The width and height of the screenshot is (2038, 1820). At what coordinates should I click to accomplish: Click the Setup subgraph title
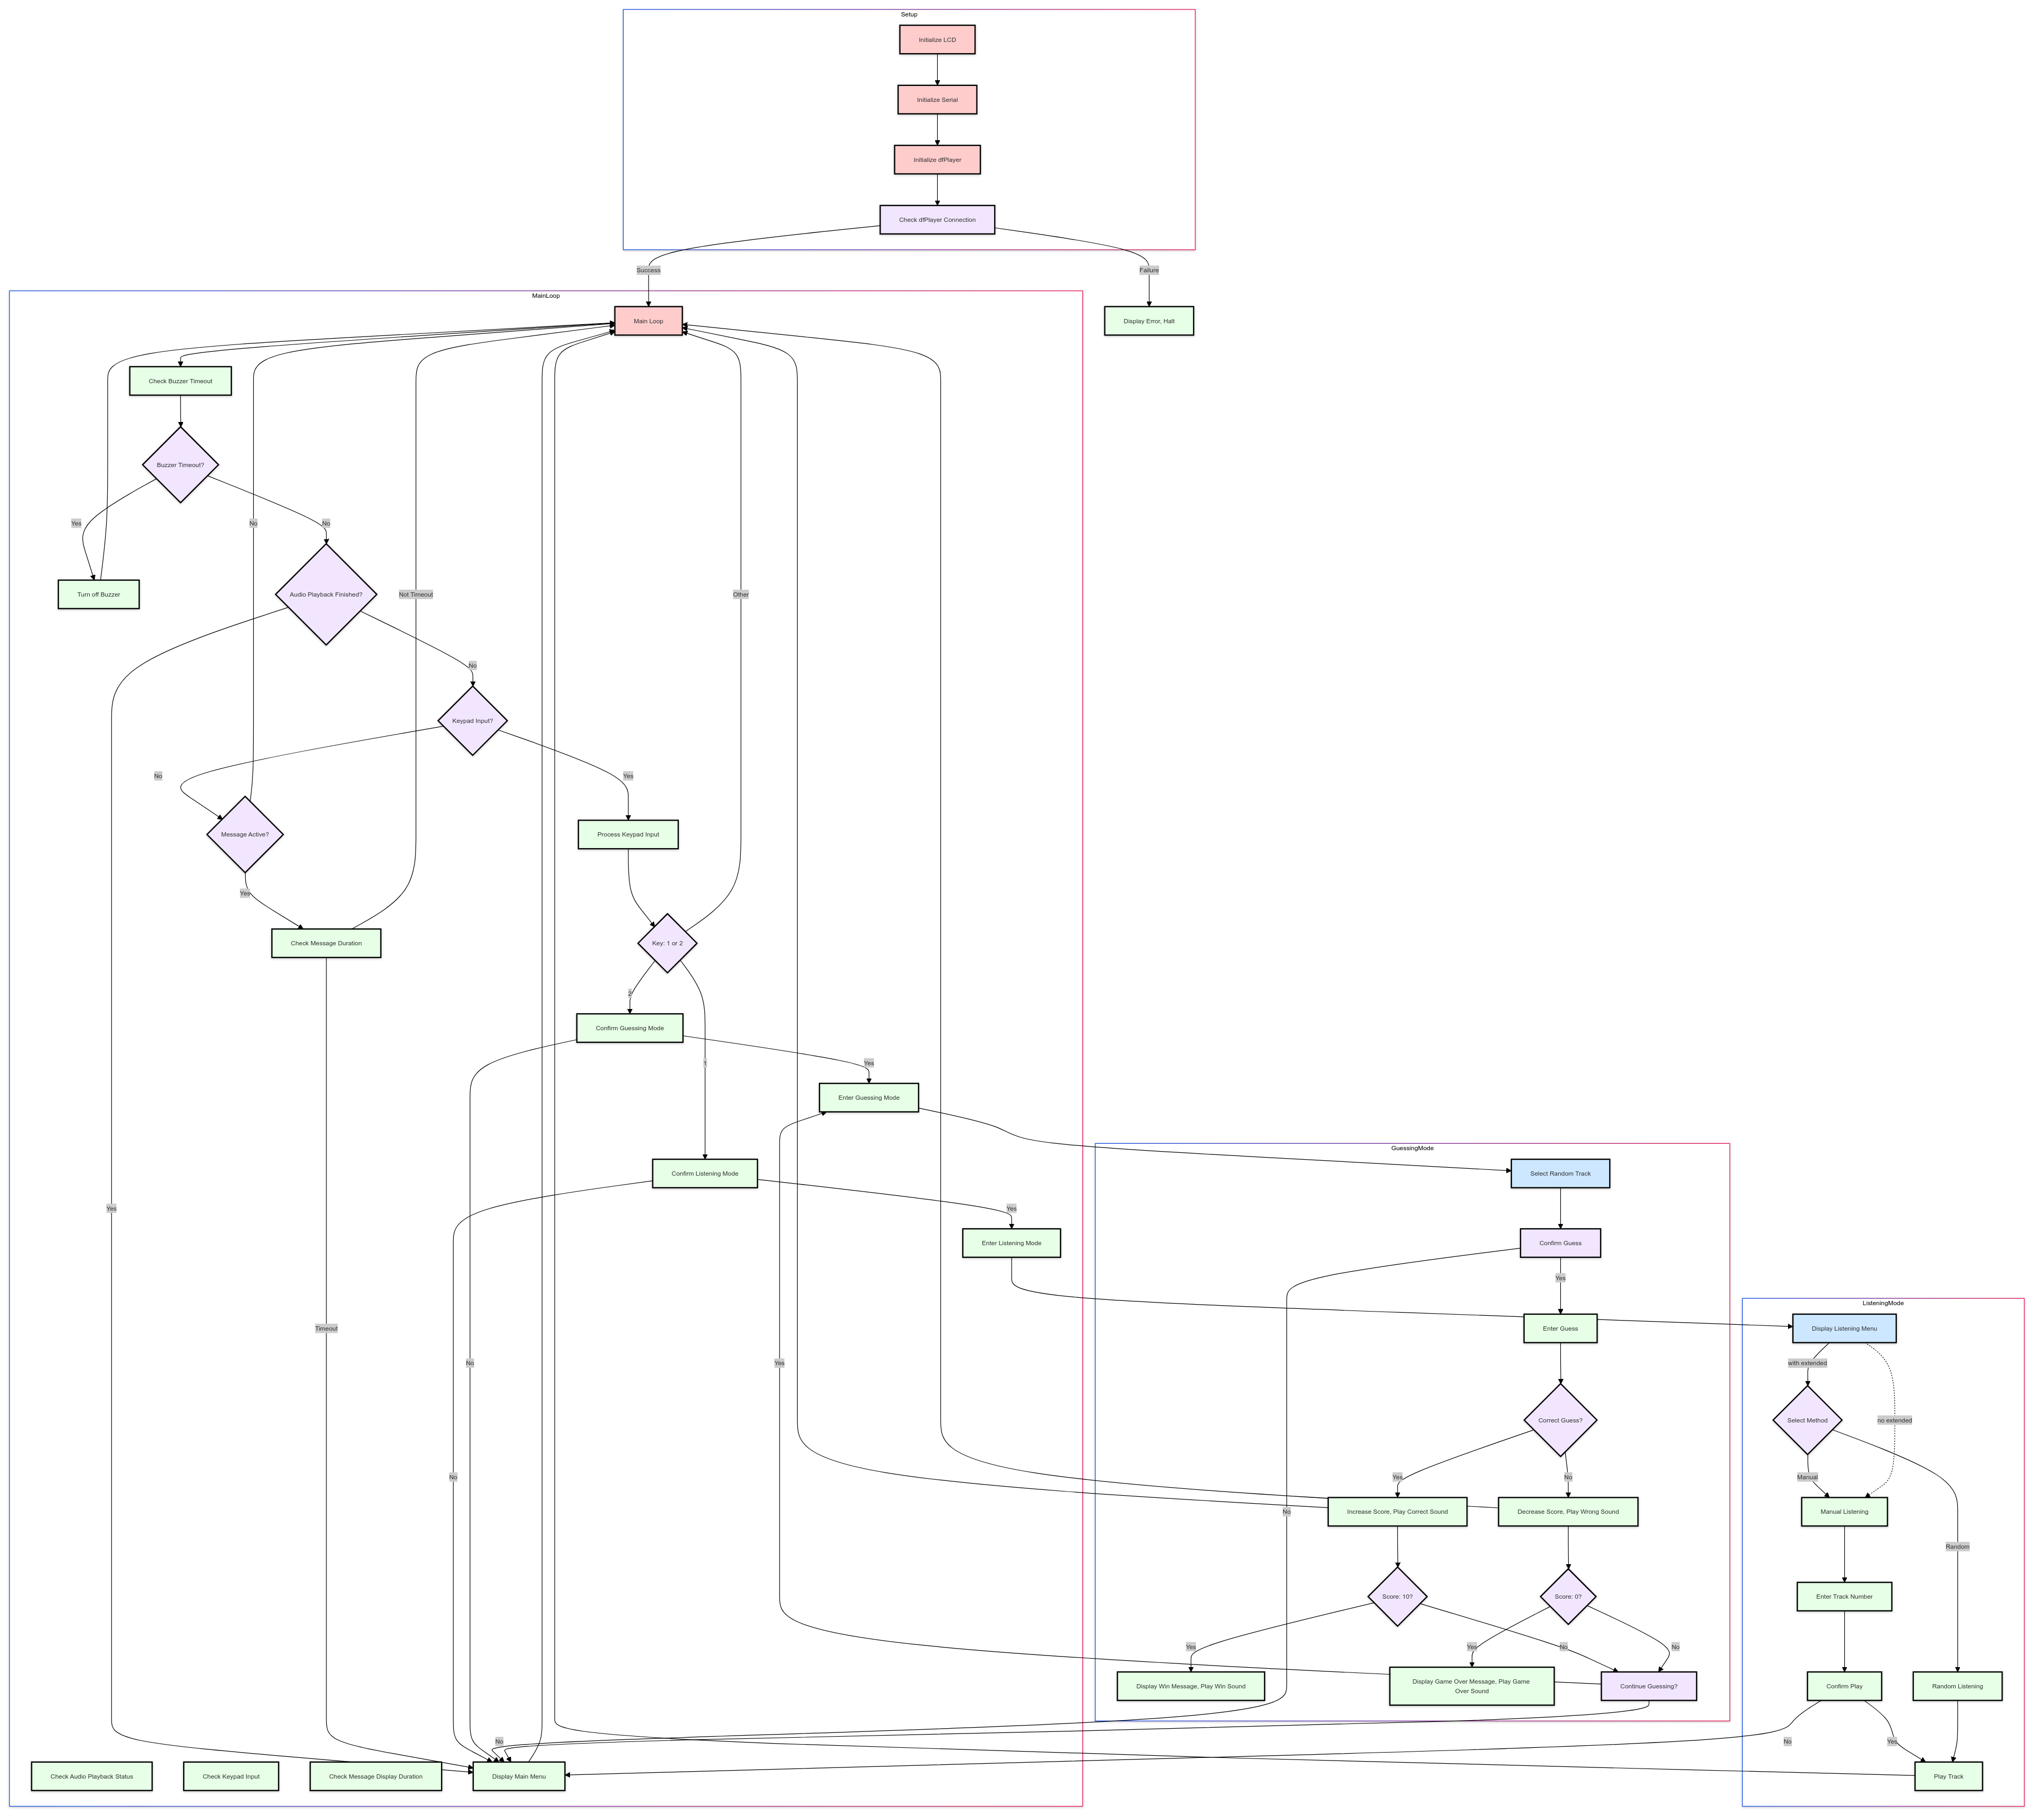coord(909,15)
